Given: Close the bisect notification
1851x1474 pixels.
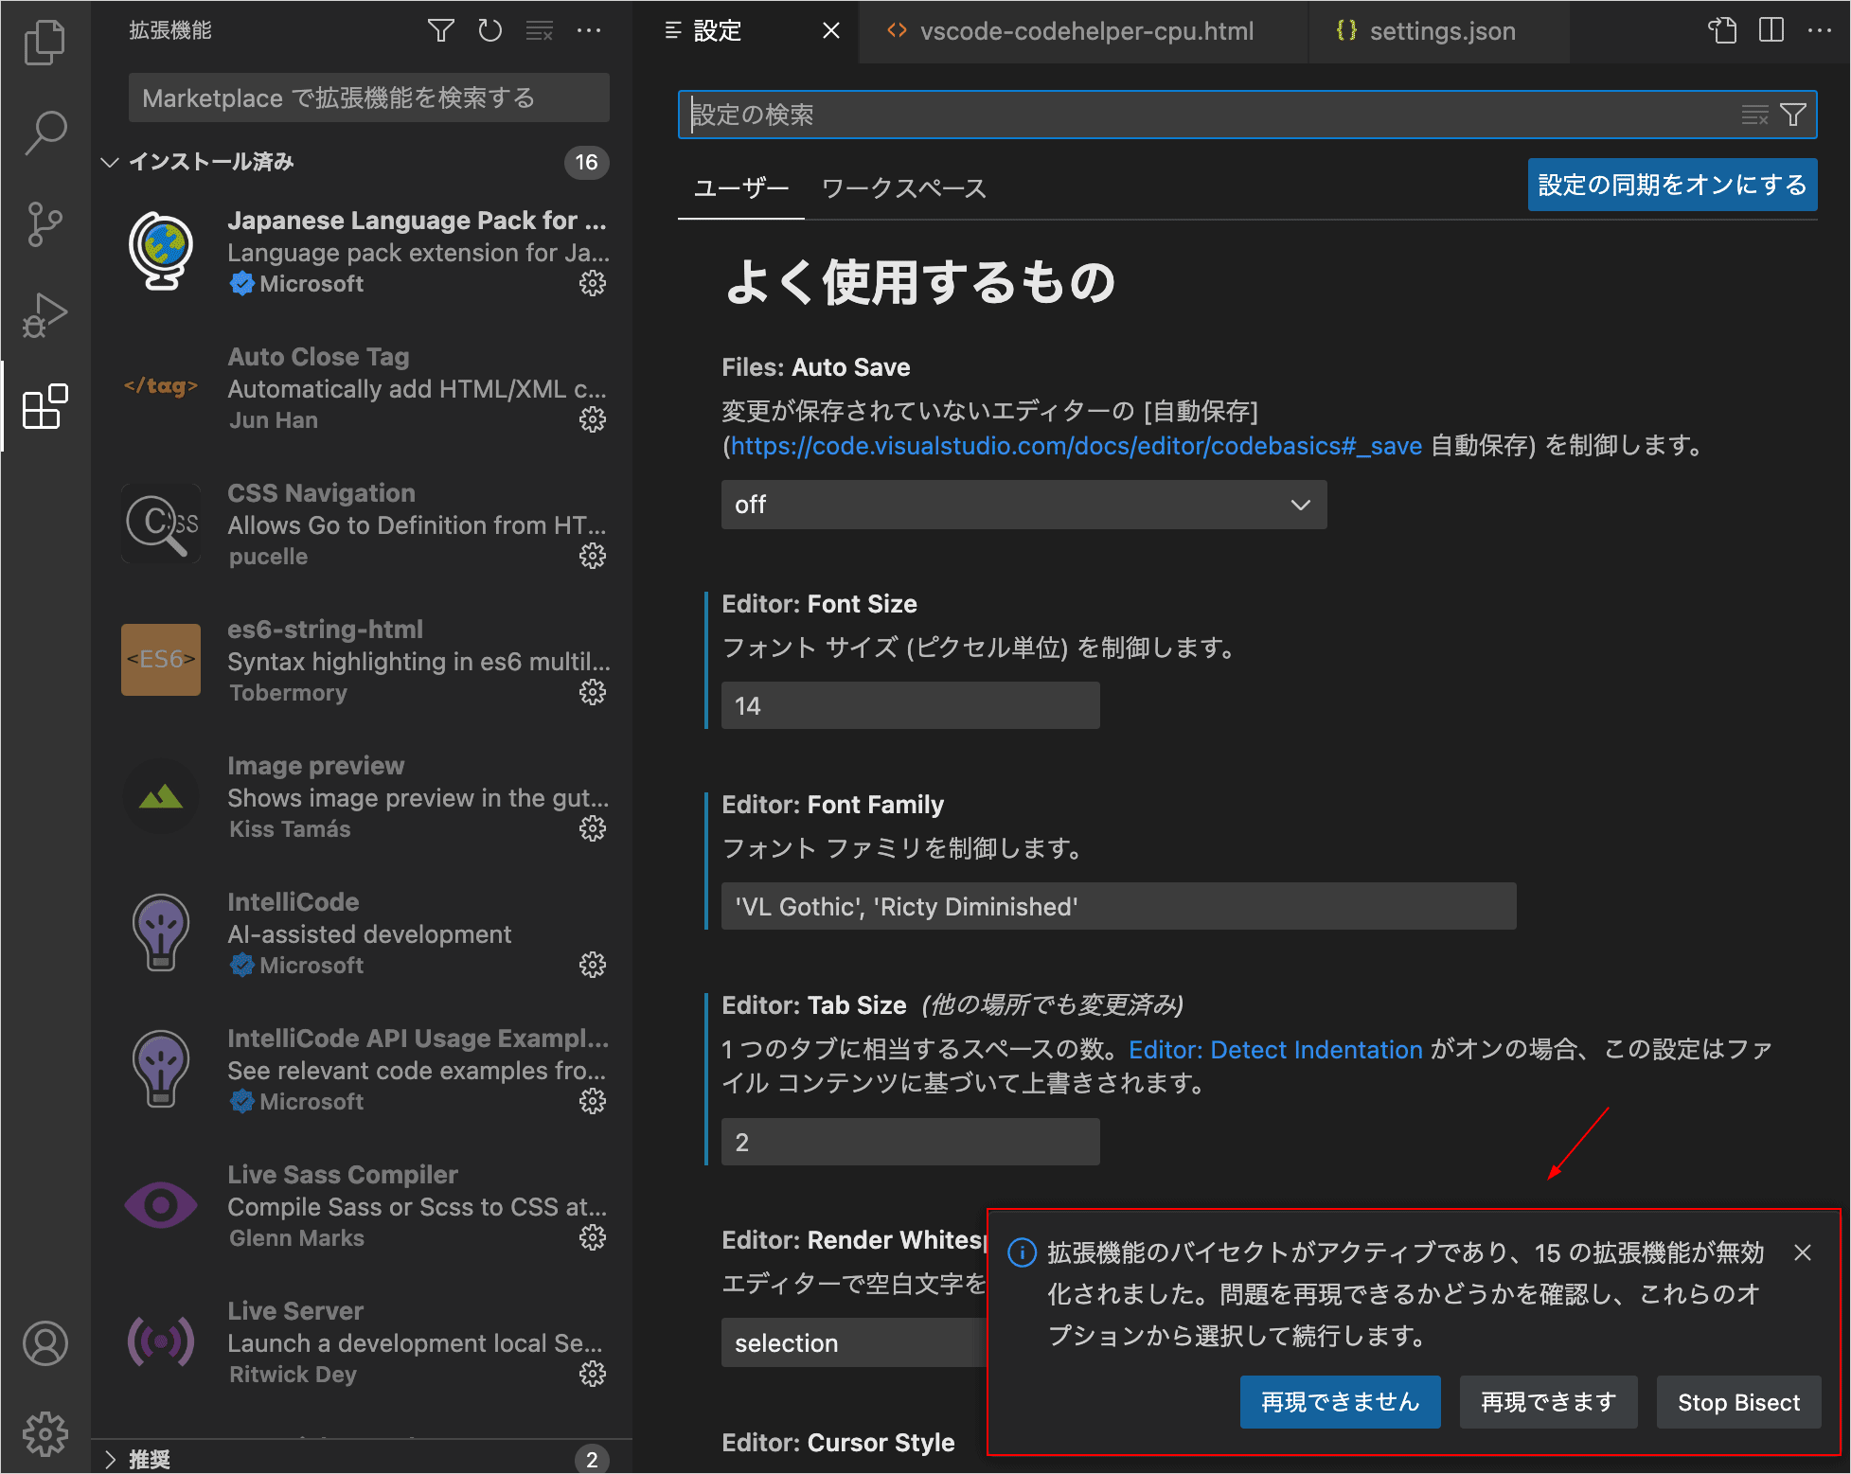Looking at the screenshot, I should pos(1803,1253).
